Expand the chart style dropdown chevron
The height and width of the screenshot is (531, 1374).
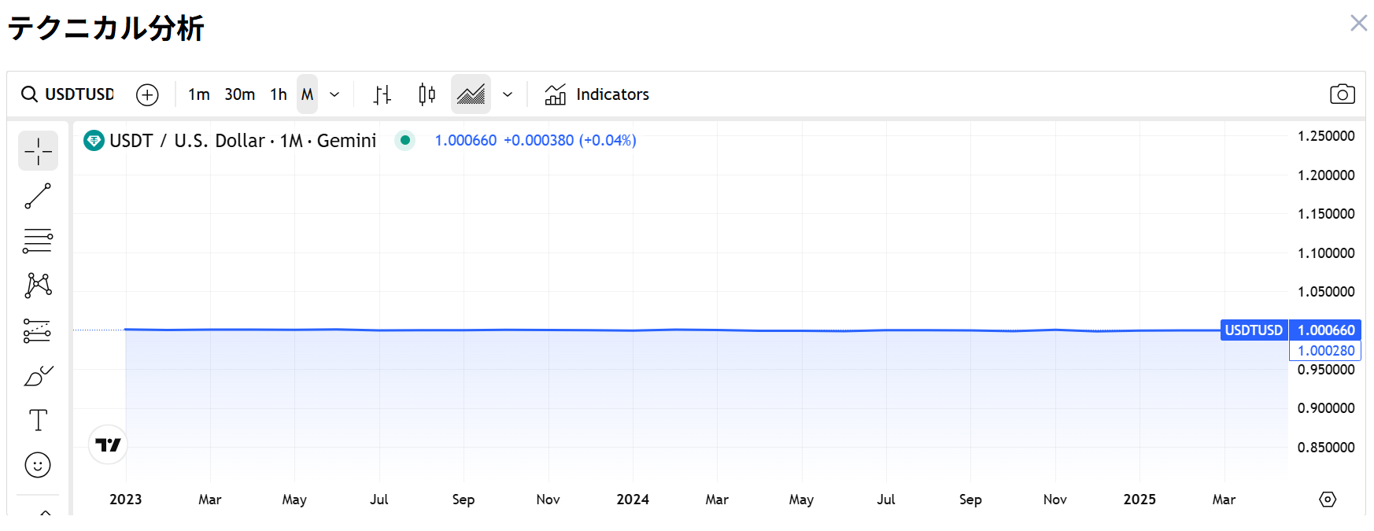pyautogui.click(x=508, y=94)
